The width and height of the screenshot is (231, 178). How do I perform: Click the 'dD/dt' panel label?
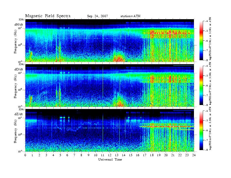point(19,69)
